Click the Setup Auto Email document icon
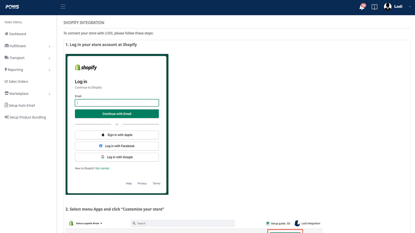Image resolution: width=415 pixels, height=233 pixels. pos(6,105)
